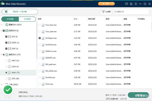Click the message box icon in title bar
Image resolution: width=152 pixels, height=101 pixels.
tap(126, 4)
